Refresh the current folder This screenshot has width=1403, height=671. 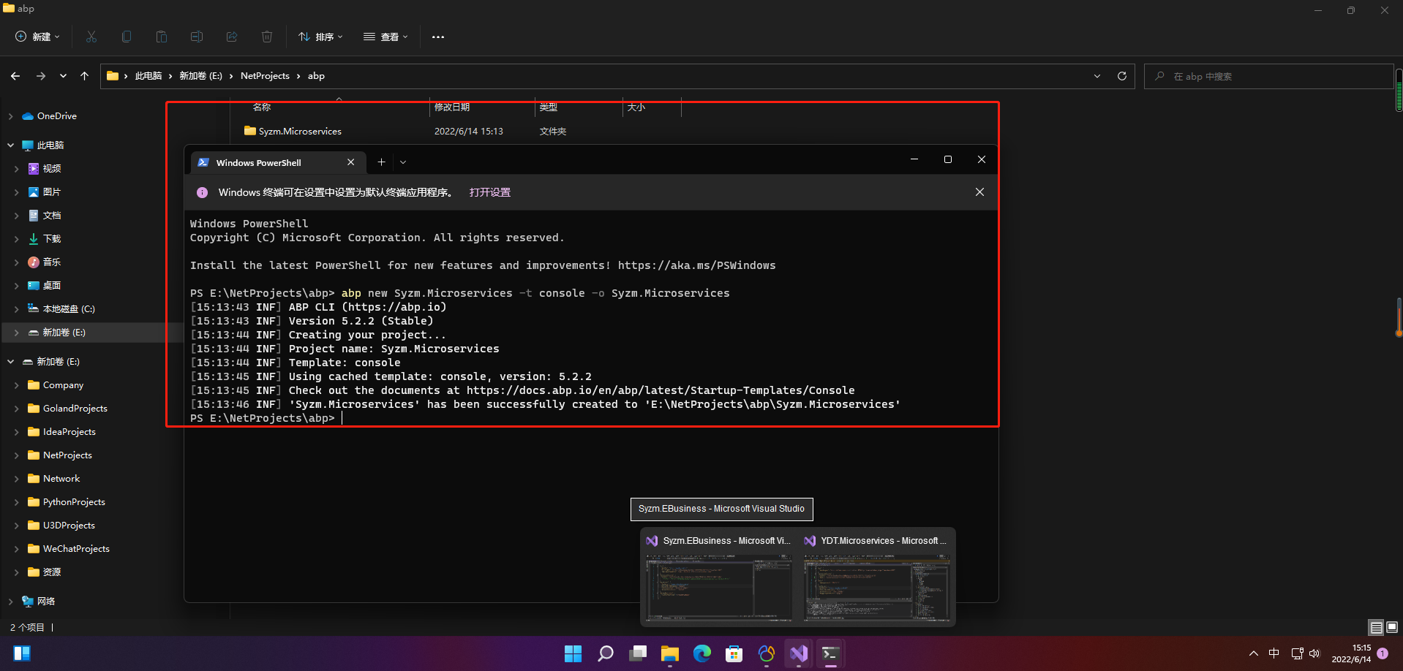coord(1122,76)
